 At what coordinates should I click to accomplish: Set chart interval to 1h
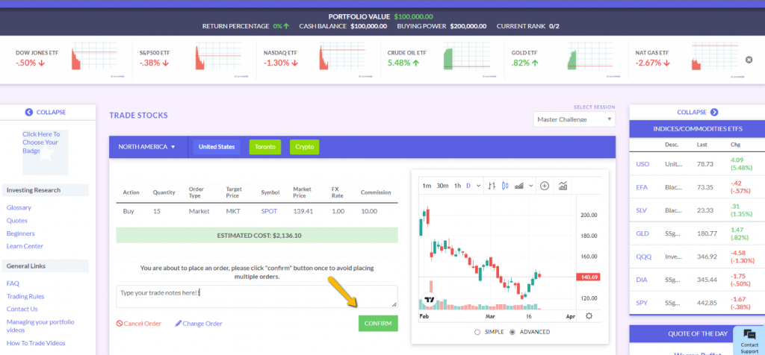point(457,186)
